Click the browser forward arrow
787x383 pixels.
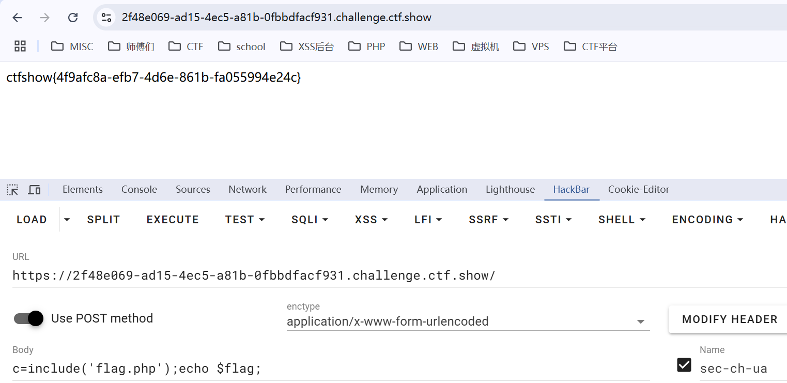[x=45, y=18]
